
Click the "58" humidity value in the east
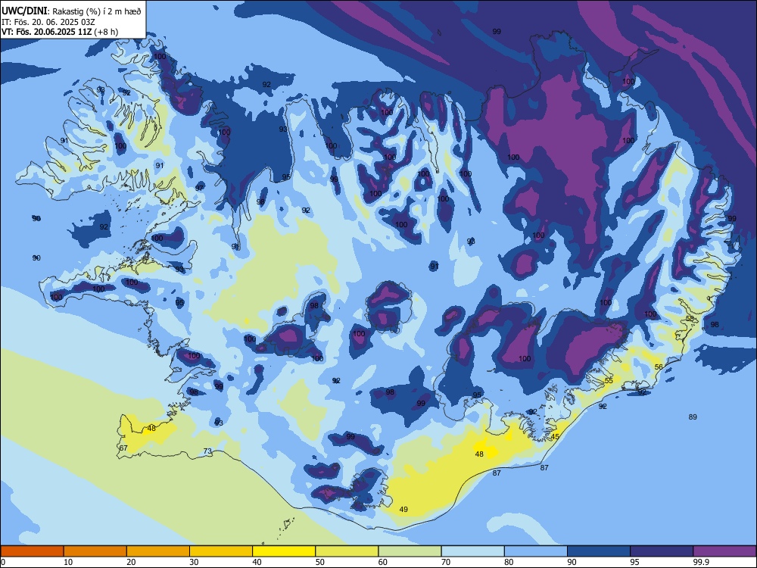[690, 319]
